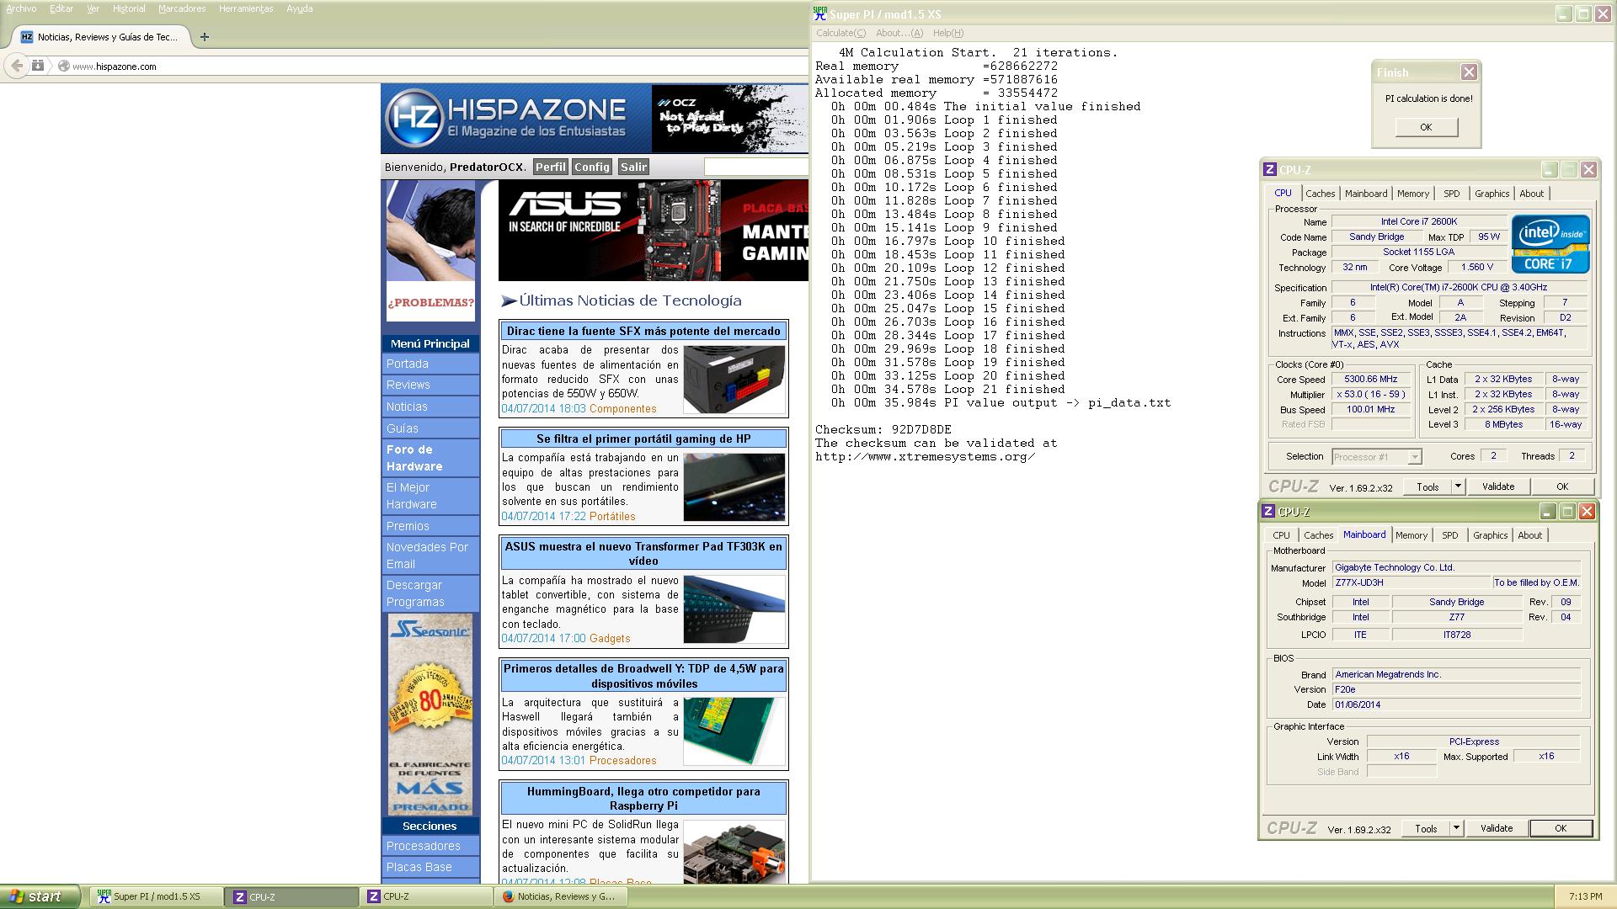Click the browser back arrow button
Viewport: 1617px width, 909px height.
click(x=17, y=66)
